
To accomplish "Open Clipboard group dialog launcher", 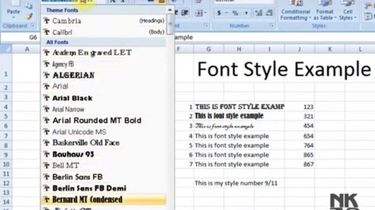I will pos(33,26).
